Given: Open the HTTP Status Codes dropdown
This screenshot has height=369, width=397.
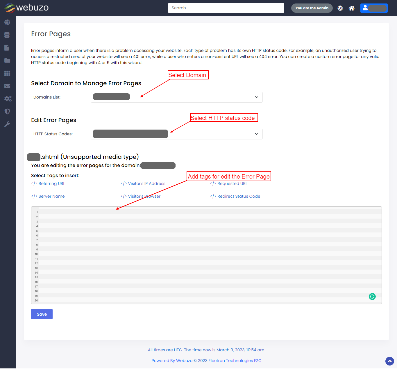Looking at the screenshot, I should point(177,134).
